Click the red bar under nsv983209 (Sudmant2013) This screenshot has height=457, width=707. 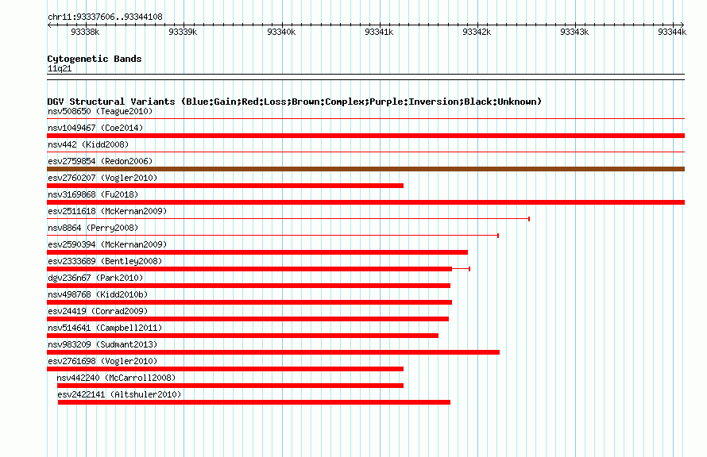click(273, 352)
